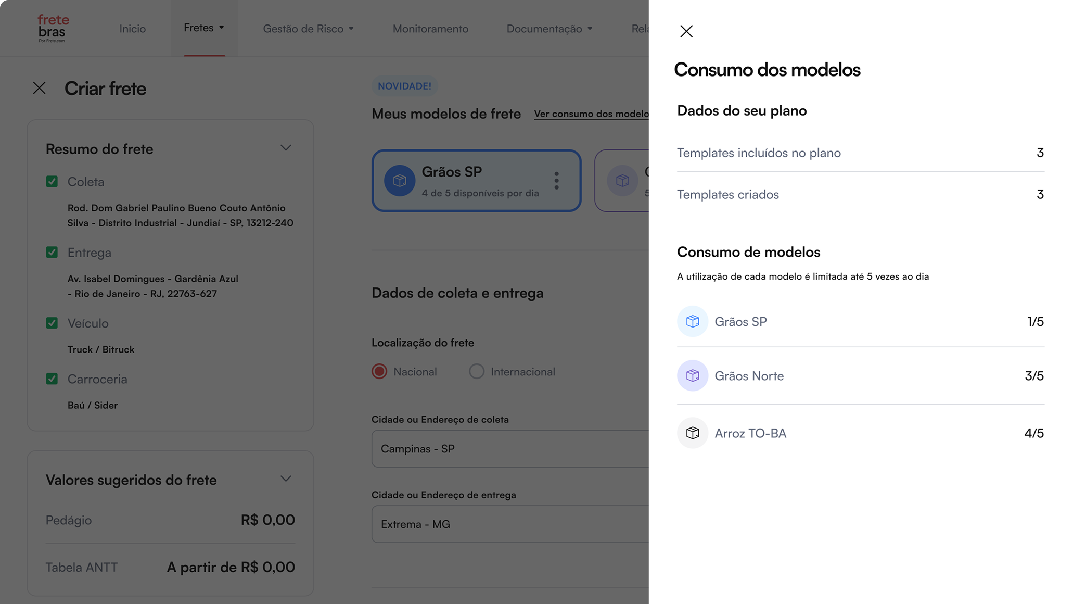This screenshot has width=1073, height=604.
Task: Click the package icon on Grãos SP template card
Action: 400,181
